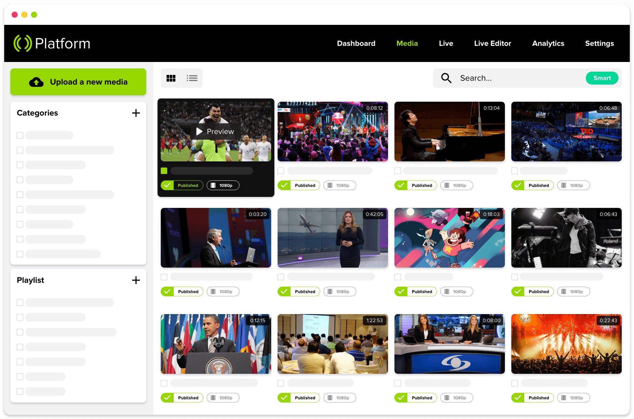The image size is (634, 419).
Task: Play the Preview on the soccer celebration video
Action: (x=215, y=131)
